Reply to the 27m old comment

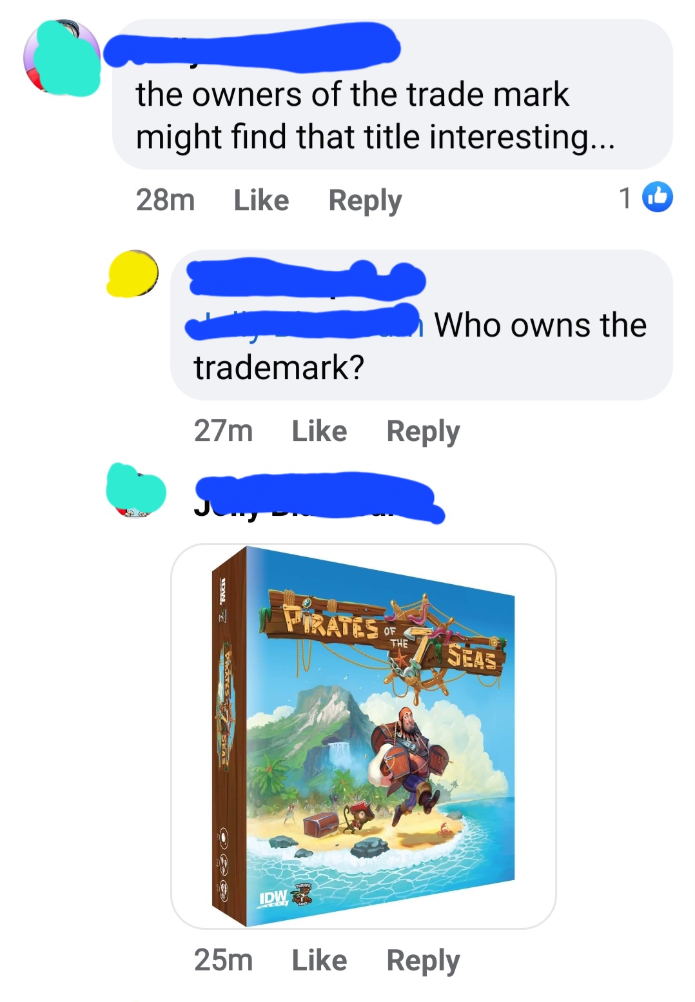point(423,431)
